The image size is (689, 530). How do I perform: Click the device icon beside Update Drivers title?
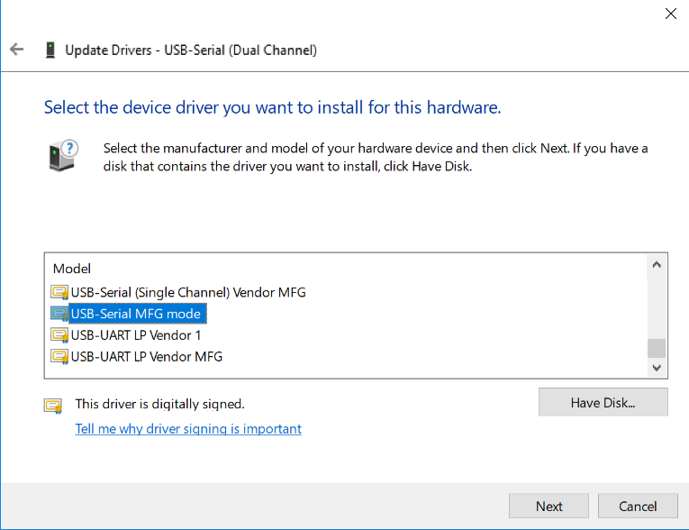pyautogui.click(x=50, y=50)
